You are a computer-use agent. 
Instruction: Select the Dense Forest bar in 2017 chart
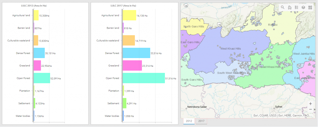(x=136, y=53)
